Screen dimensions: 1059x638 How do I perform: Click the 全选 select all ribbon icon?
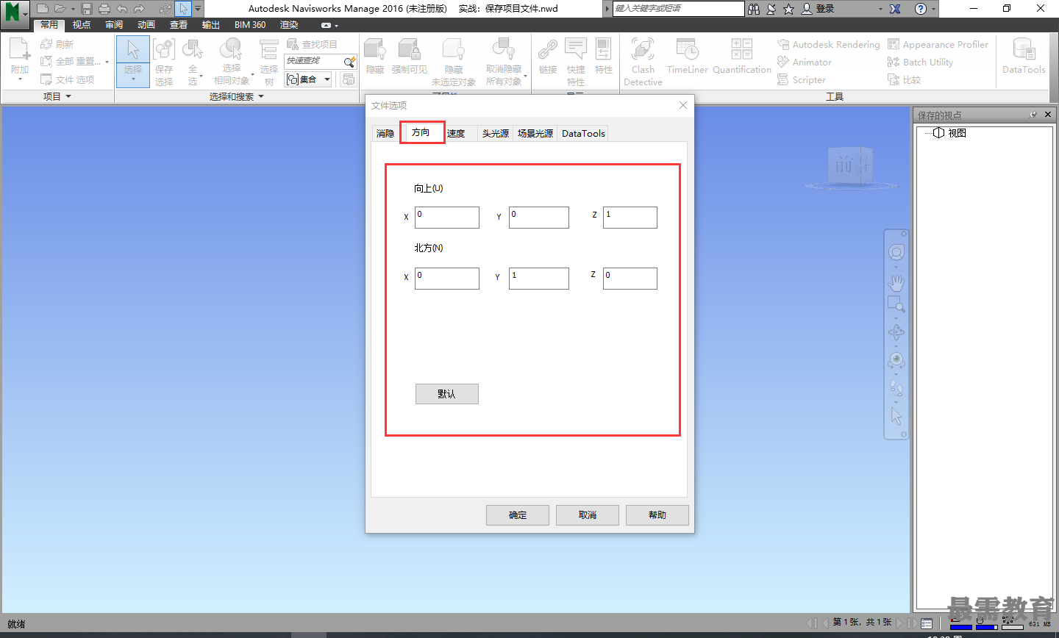point(193,61)
